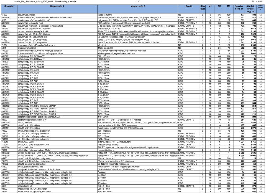Viewport: 266px width, 193px height.
Task: Select item number 5220
Action: tap(4, 26)
